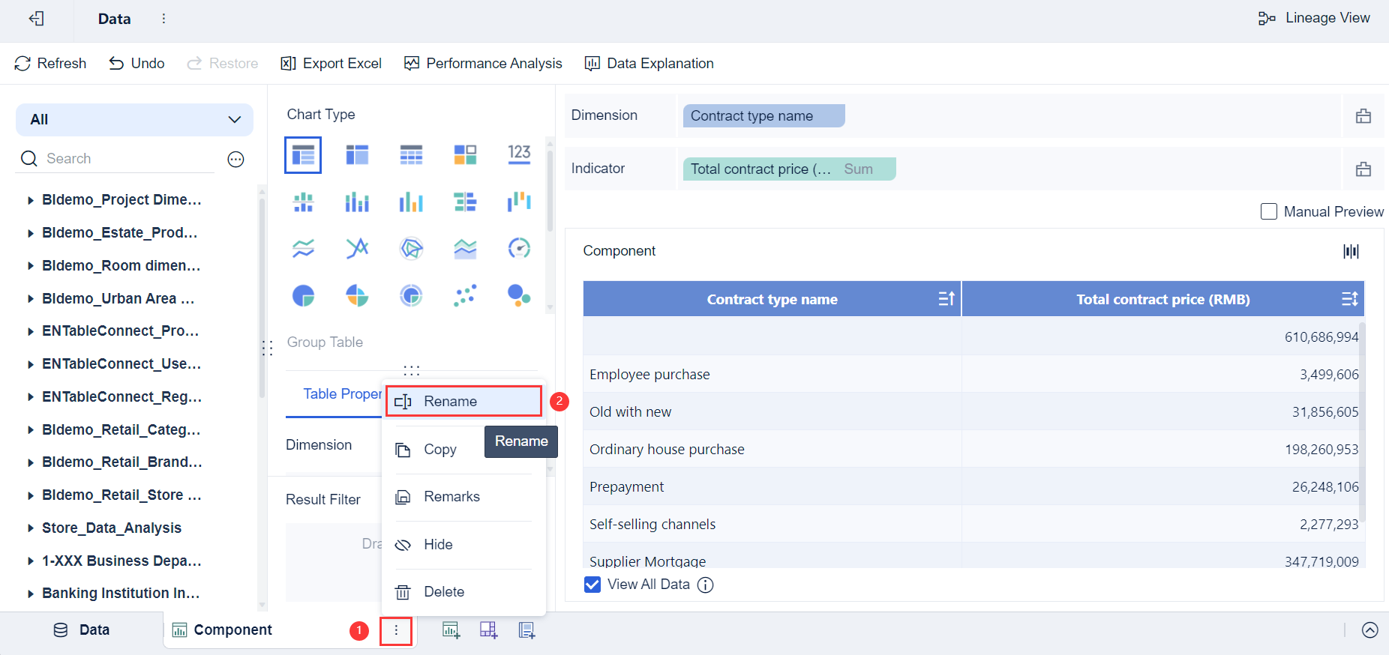
Task: Choose the radar chart type icon
Action: (x=411, y=248)
